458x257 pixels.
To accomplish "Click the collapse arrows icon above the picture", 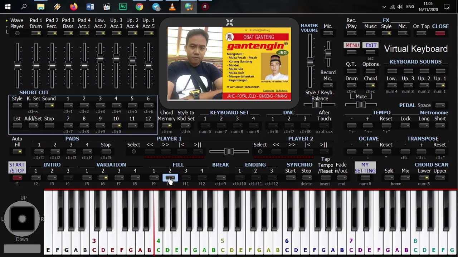I will 229,22.
